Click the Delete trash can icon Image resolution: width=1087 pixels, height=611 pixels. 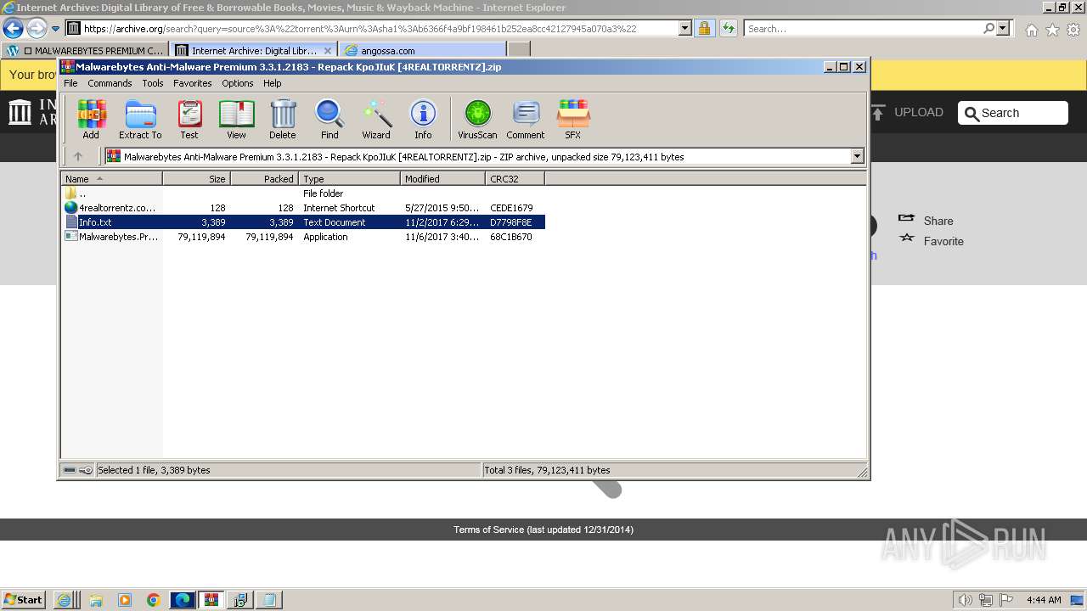coord(283,119)
